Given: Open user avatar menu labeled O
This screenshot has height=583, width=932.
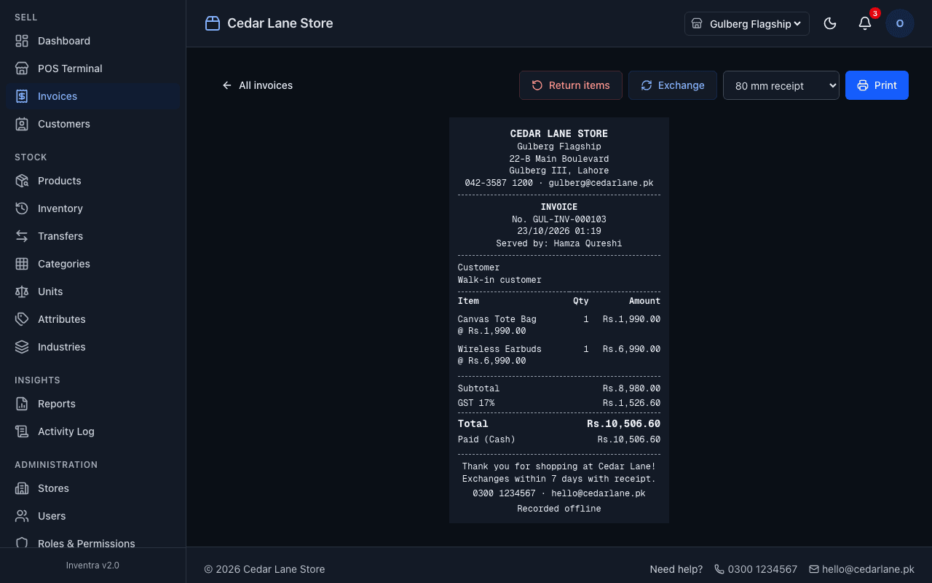Looking at the screenshot, I should click(900, 23).
